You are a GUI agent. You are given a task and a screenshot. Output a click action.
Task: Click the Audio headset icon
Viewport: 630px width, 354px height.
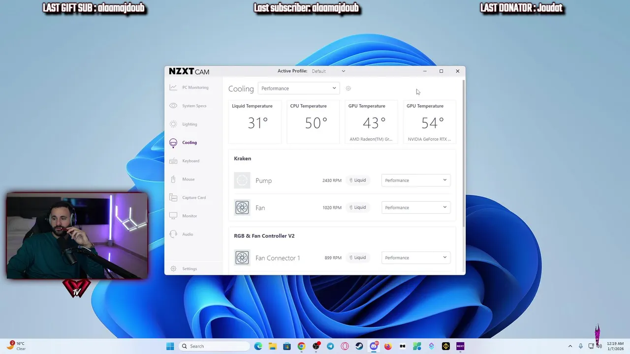click(x=173, y=234)
